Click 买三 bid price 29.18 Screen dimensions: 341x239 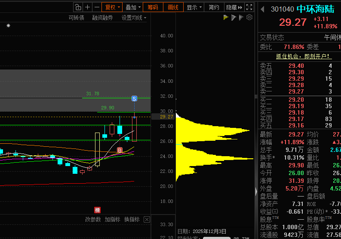[x=296, y=112]
